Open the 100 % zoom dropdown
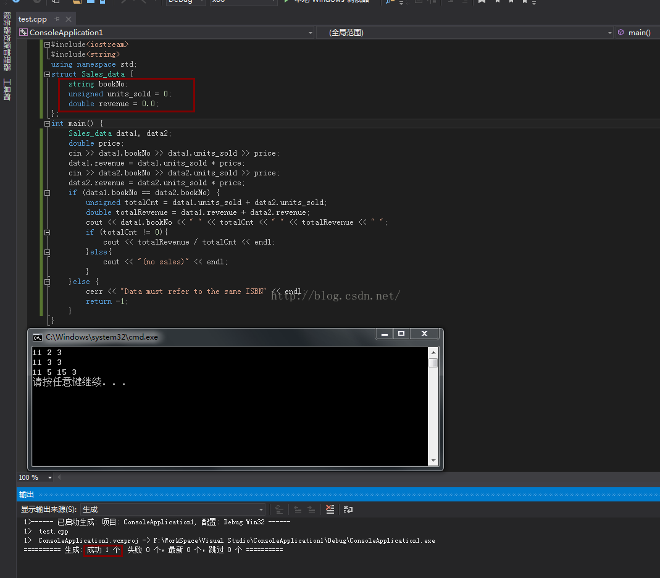Viewport: 660px width, 578px height. (49, 477)
